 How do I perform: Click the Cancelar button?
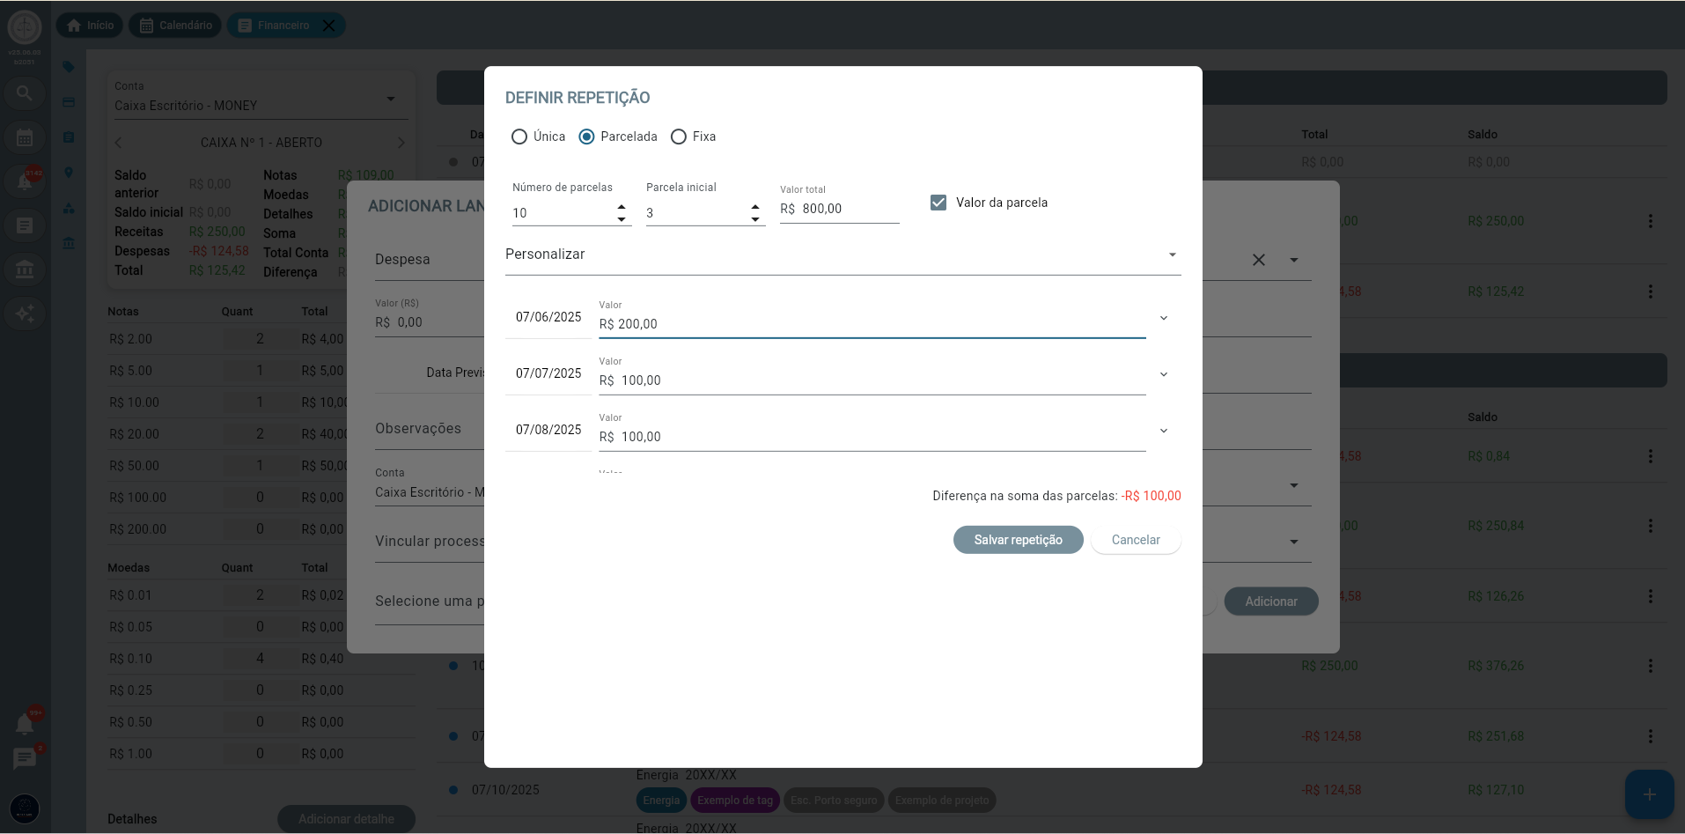click(x=1135, y=540)
